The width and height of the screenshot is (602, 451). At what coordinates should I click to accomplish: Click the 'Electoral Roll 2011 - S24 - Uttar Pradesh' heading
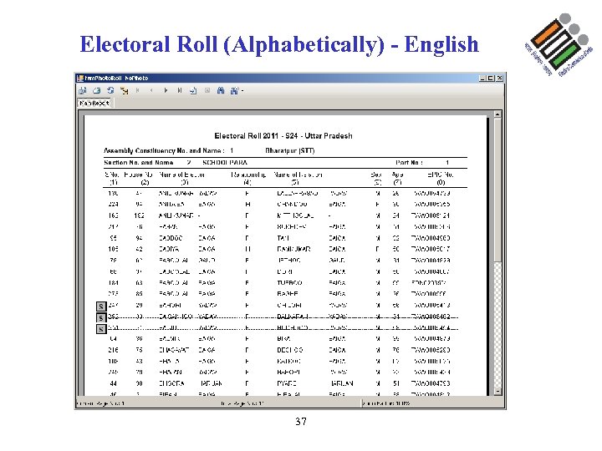tap(283, 136)
